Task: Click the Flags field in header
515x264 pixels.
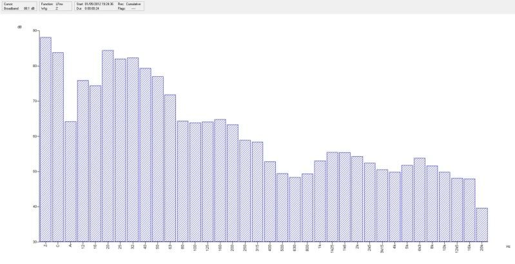Action: point(126,8)
